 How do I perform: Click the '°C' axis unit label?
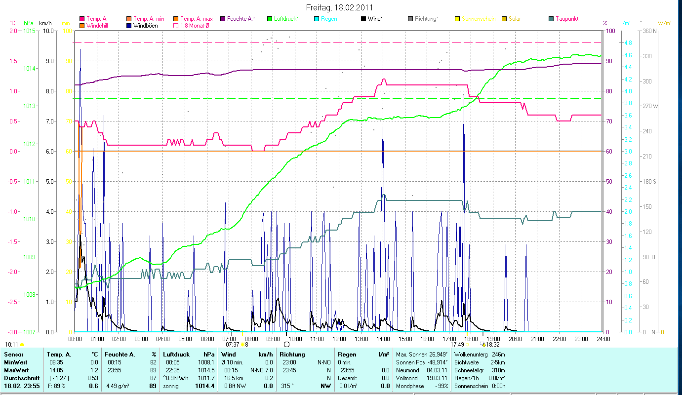click(13, 23)
